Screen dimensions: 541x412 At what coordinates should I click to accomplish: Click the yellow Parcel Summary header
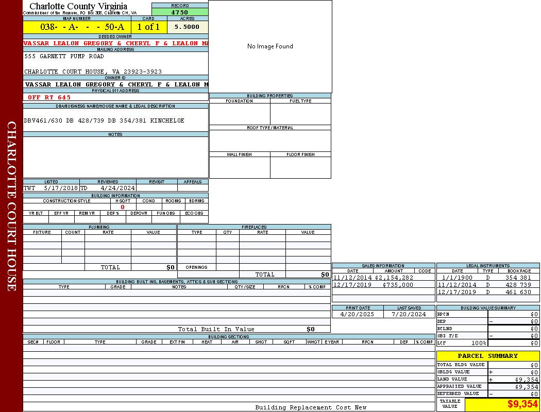pos(487,356)
